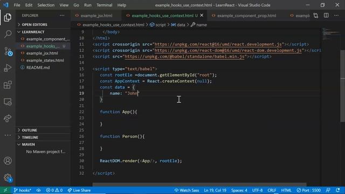
Task: Open the Live Share view
Action: [8, 119]
